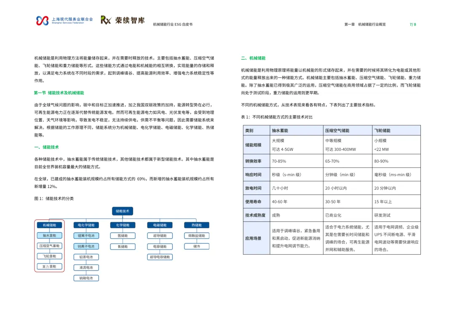455x321 pixels.
Task: Click the 氨储能 diagram node
Action: [x=123, y=247]
